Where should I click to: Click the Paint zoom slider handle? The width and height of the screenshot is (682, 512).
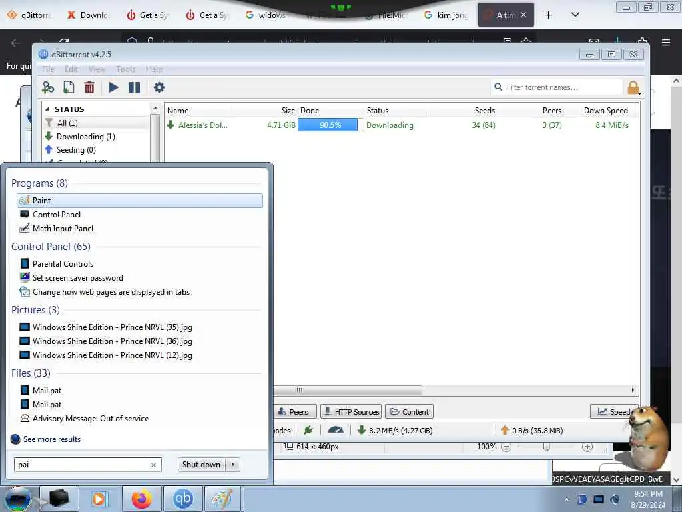(547, 447)
